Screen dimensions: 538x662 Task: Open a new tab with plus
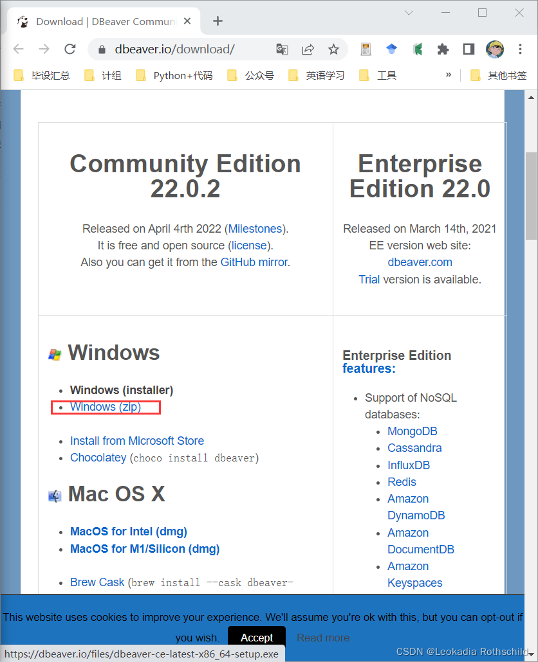[x=218, y=21]
